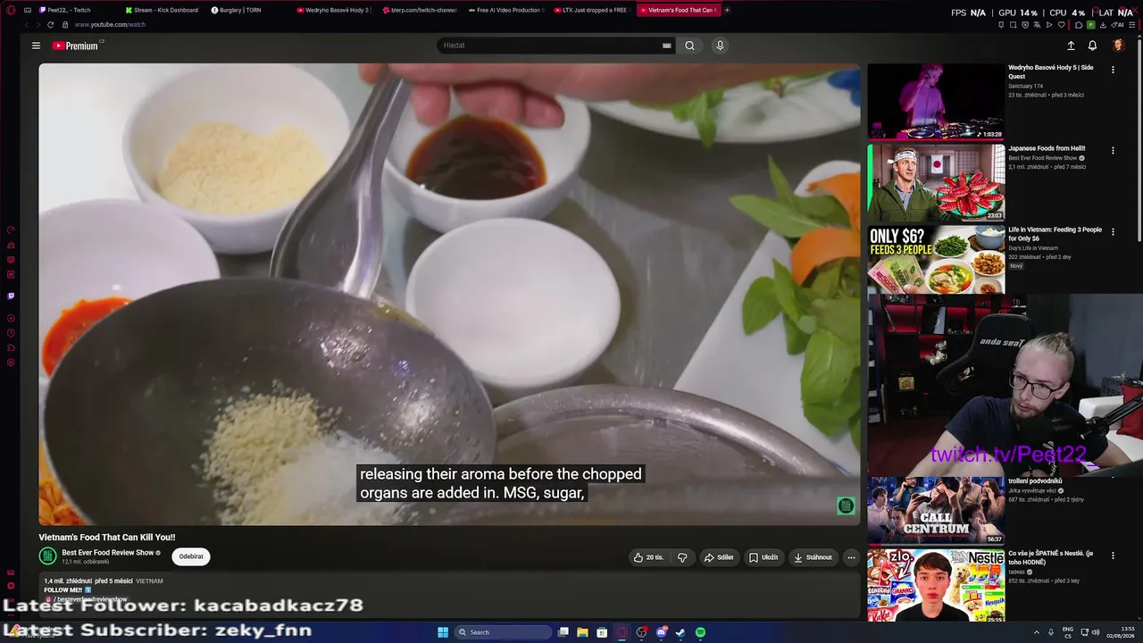Image resolution: width=1143 pixels, height=643 pixels.
Task: Open options for Wedryho Basové Hody video
Action: coord(1113,69)
